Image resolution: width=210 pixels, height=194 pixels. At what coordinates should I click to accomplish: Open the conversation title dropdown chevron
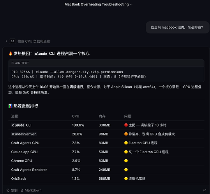pos(131,5)
